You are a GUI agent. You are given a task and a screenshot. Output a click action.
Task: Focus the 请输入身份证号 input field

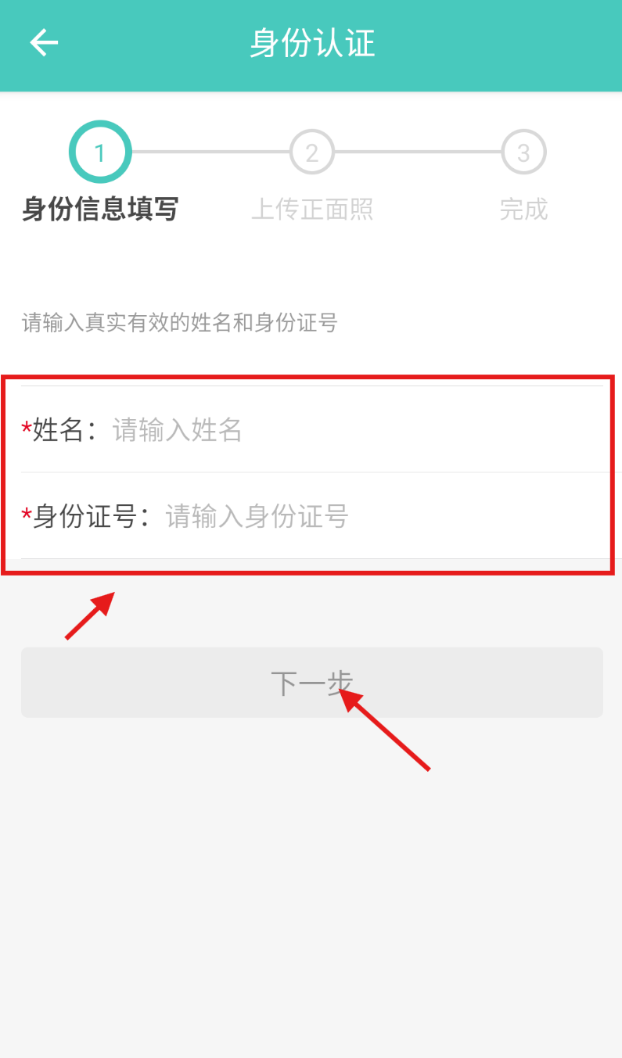(384, 515)
